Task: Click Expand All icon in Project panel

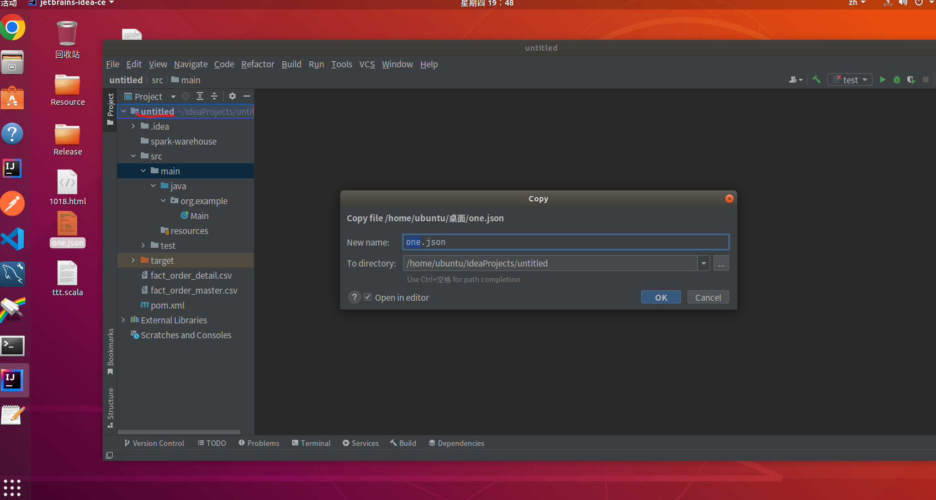Action: 200,96
